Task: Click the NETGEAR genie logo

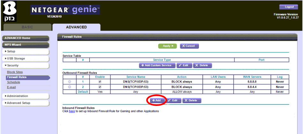Action: pyautogui.click(x=65, y=11)
